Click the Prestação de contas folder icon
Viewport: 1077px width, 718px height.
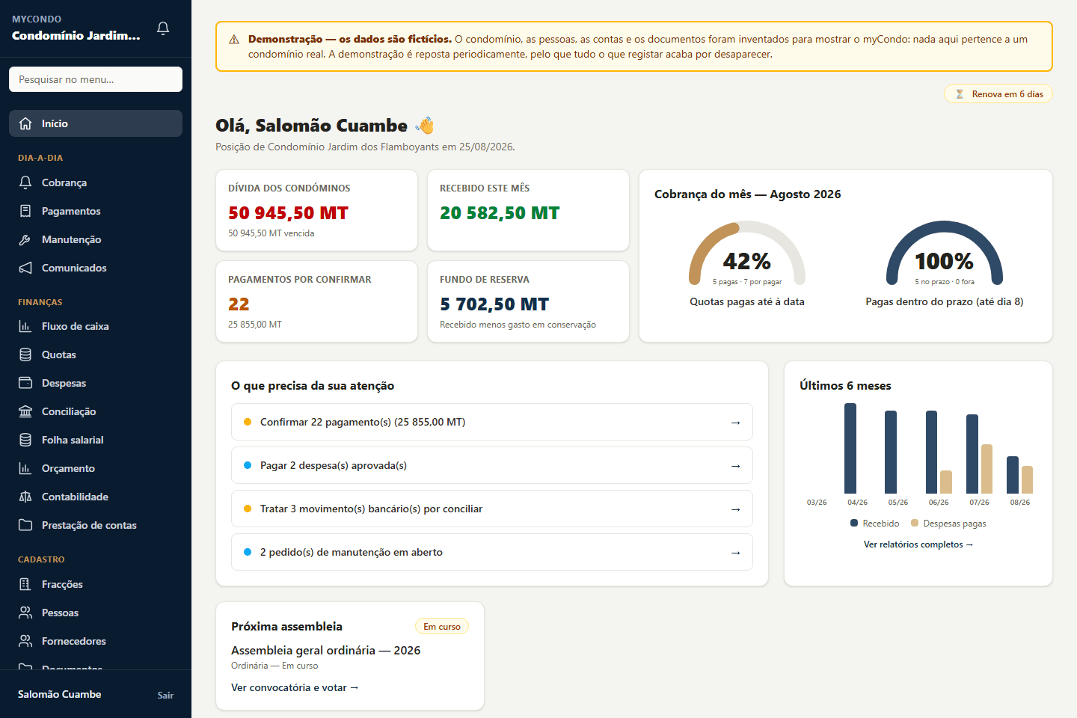(x=25, y=525)
